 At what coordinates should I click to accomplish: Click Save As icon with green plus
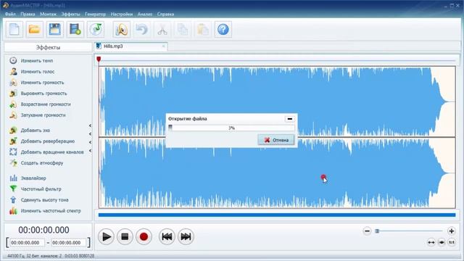tap(75, 30)
